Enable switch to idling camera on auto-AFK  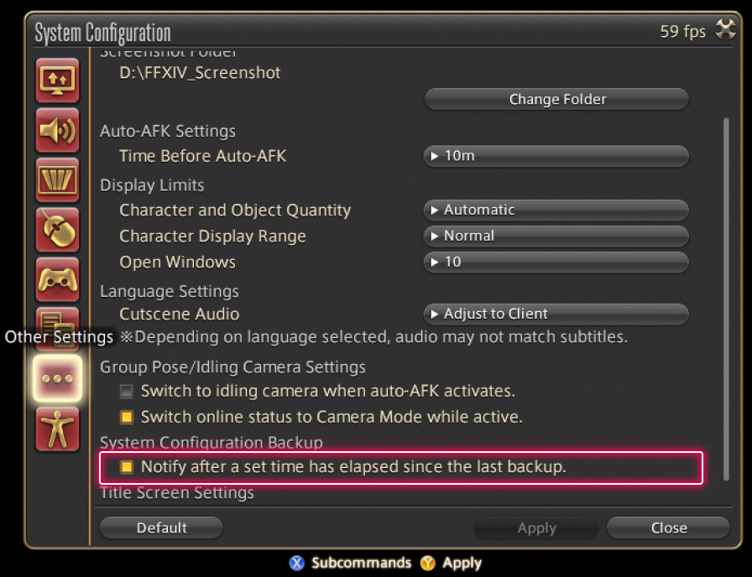coord(127,391)
